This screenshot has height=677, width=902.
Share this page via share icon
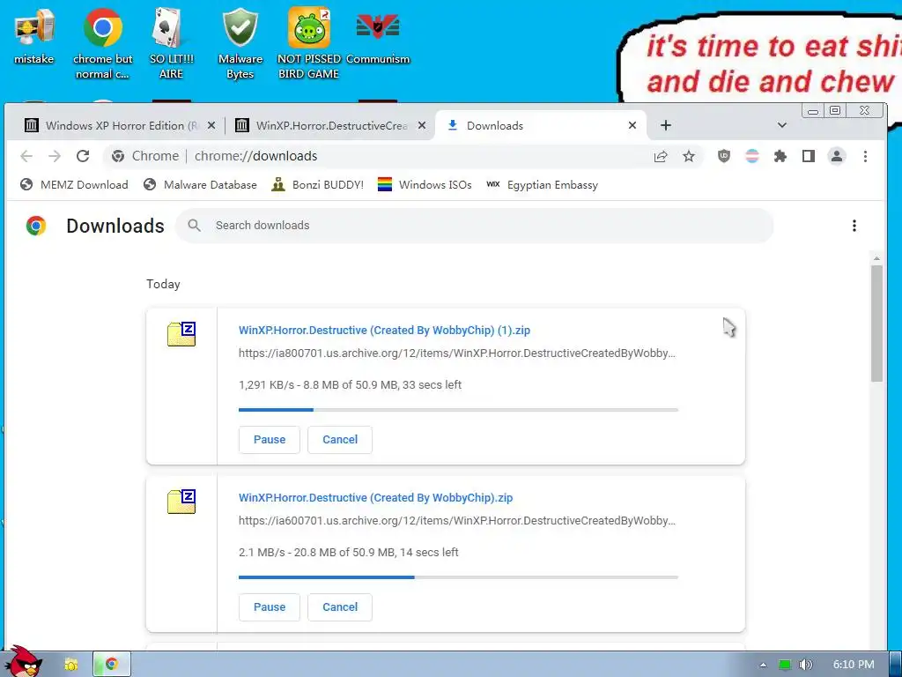click(661, 156)
